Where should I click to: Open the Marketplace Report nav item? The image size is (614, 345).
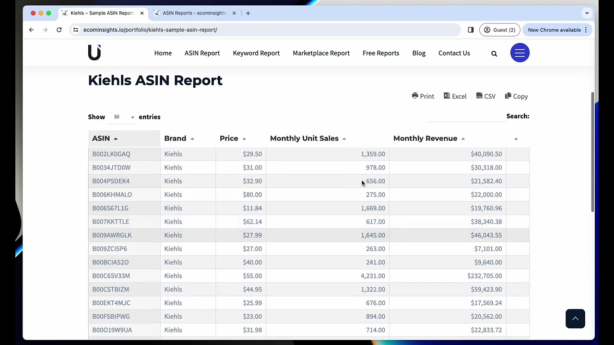point(321,53)
